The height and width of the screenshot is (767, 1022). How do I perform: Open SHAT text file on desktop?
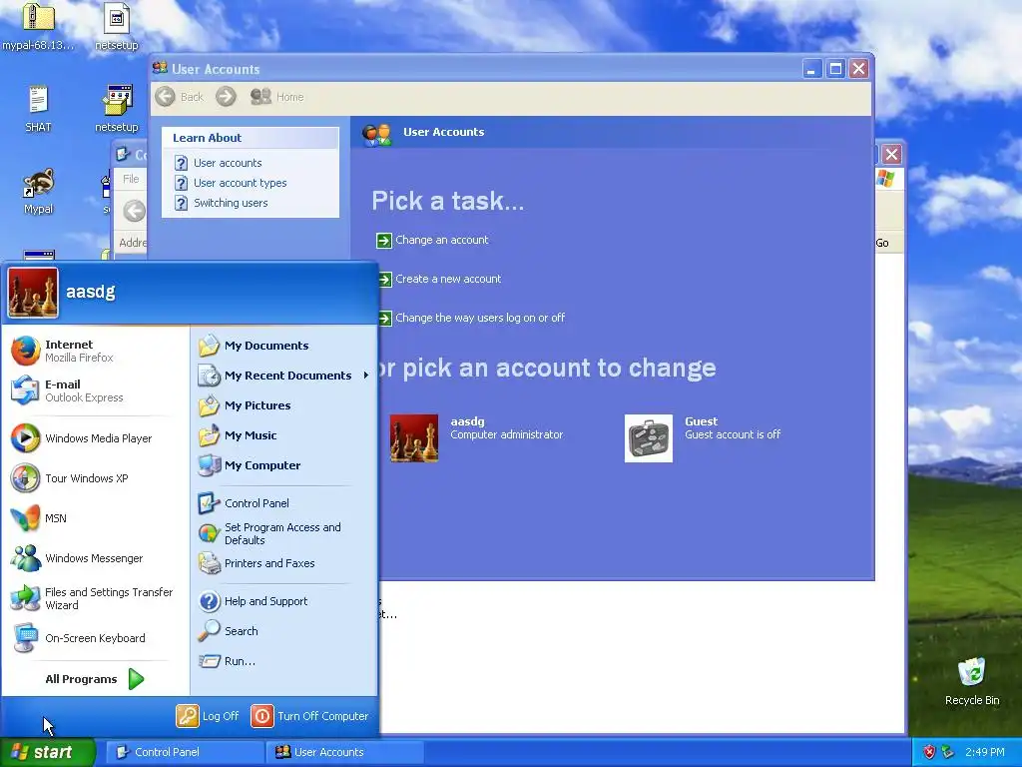coord(38,108)
